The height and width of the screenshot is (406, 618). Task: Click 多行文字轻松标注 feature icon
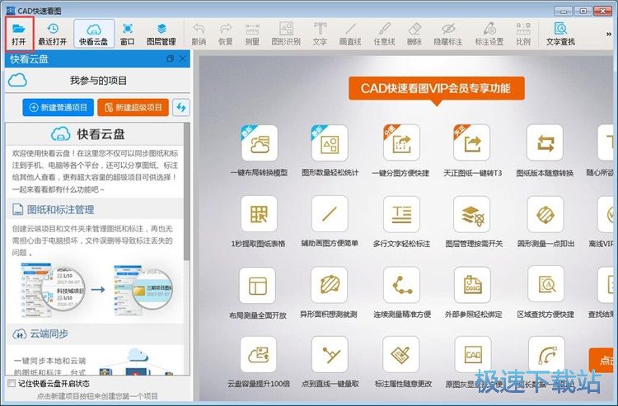coord(401,214)
